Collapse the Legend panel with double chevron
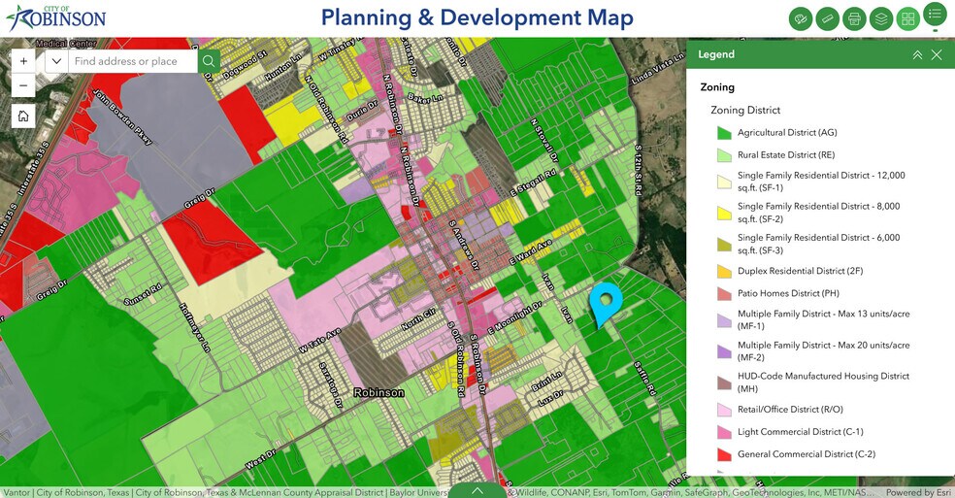 click(x=917, y=55)
